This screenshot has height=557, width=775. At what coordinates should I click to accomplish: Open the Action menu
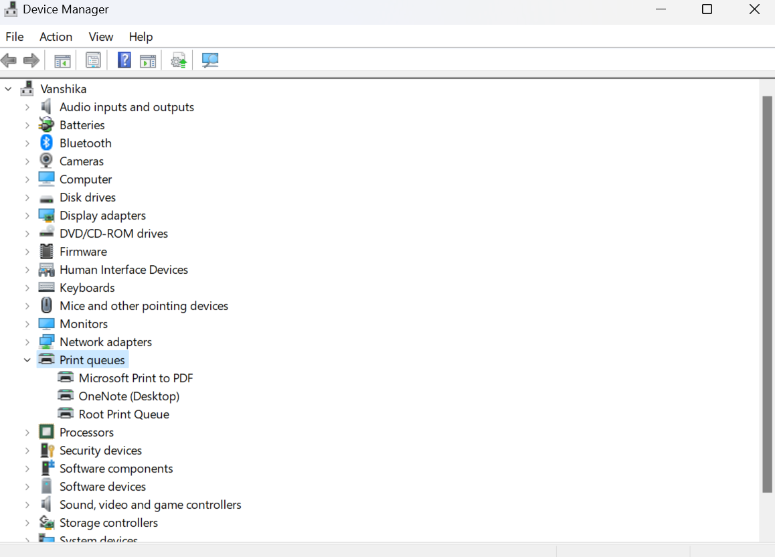click(56, 37)
